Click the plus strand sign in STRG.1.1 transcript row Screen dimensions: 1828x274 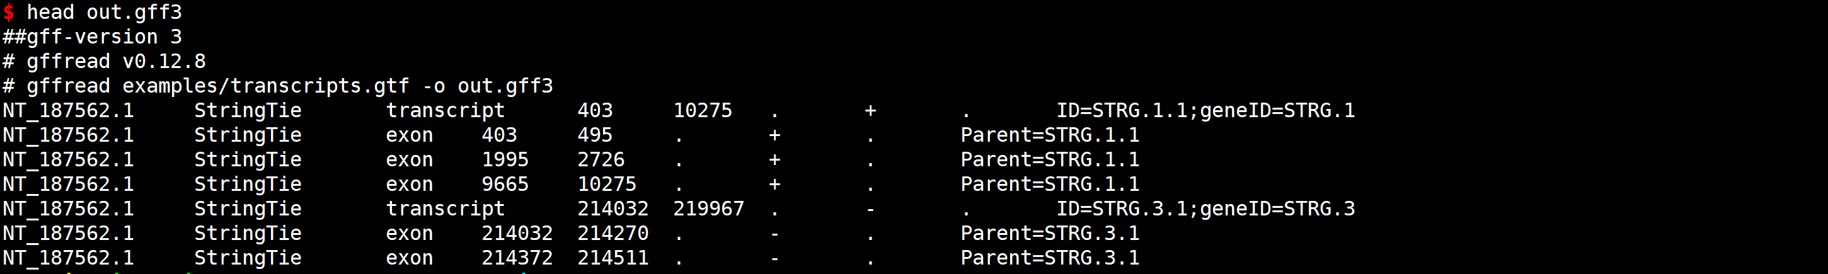[x=870, y=111]
